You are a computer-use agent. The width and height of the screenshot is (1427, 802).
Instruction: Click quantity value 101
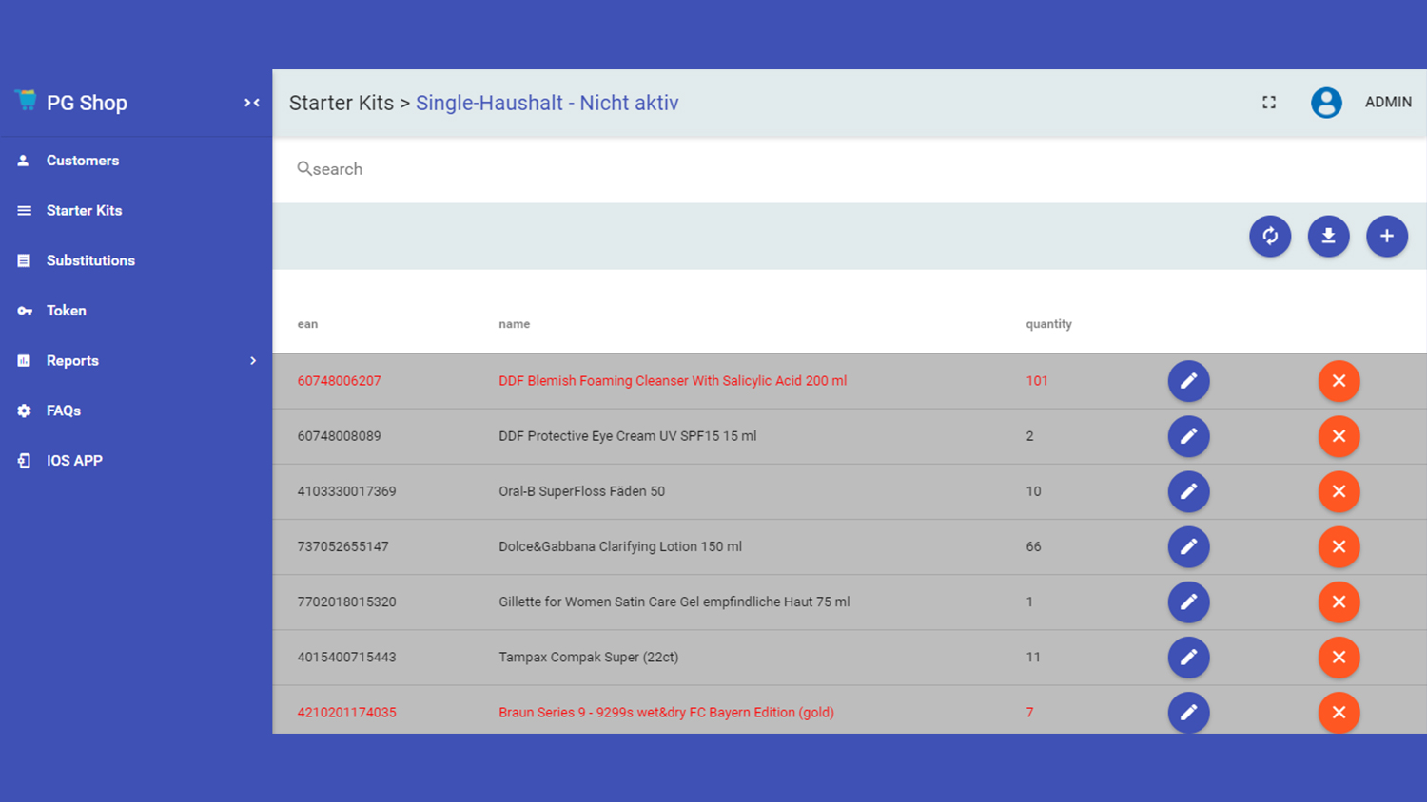coord(1036,381)
